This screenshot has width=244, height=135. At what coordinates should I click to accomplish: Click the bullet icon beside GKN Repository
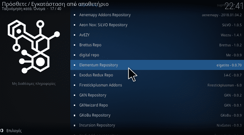[x=75, y=95]
